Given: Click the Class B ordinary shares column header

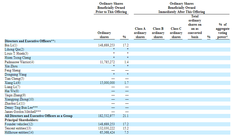Looking at the screenshot, I should 158,33.
